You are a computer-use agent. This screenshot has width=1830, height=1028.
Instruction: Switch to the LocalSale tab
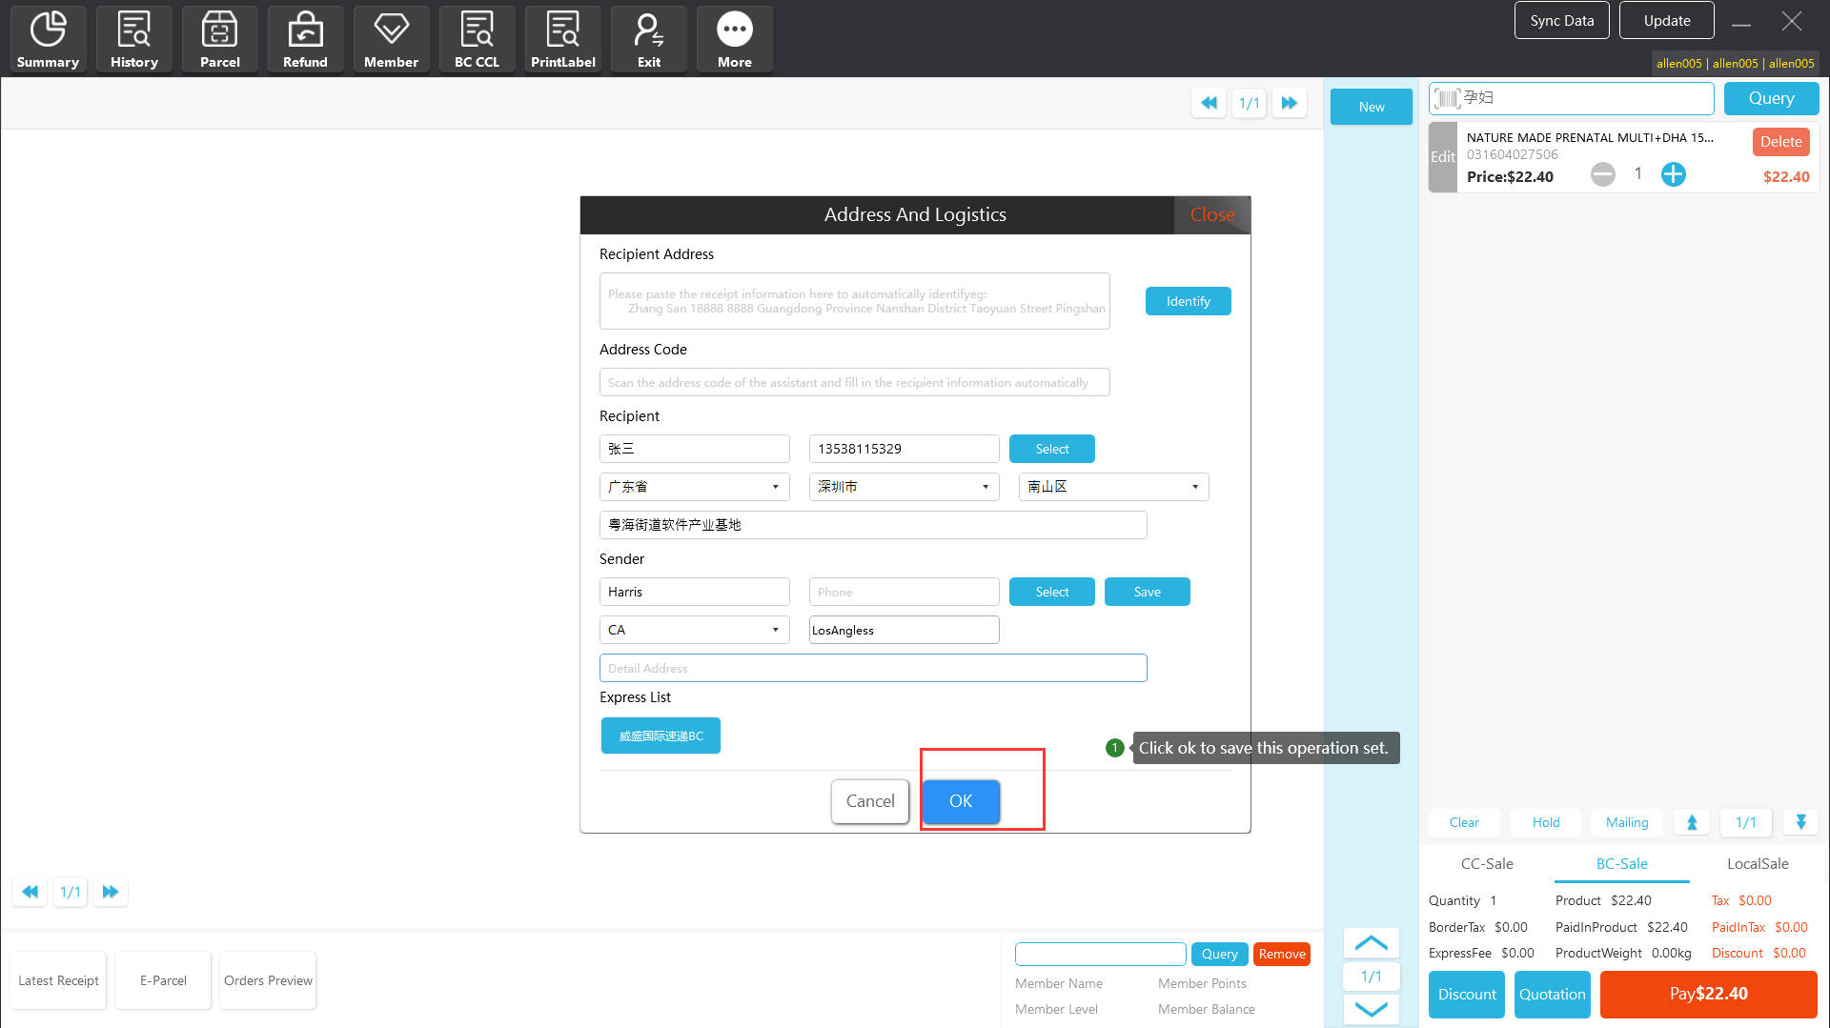[1757, 863]
